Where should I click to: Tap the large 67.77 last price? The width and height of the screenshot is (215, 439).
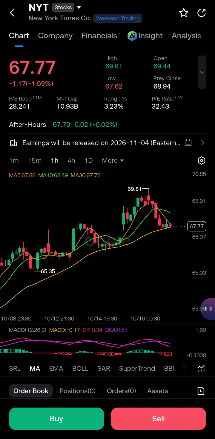click(32, 68)
